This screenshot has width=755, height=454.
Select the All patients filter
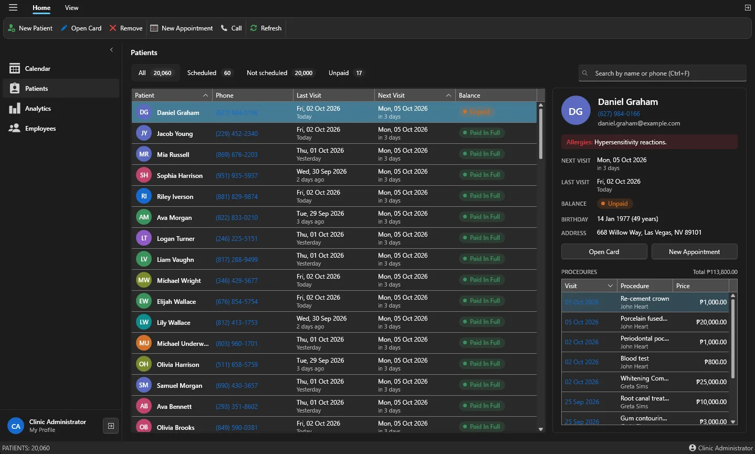tap(155, 73)
